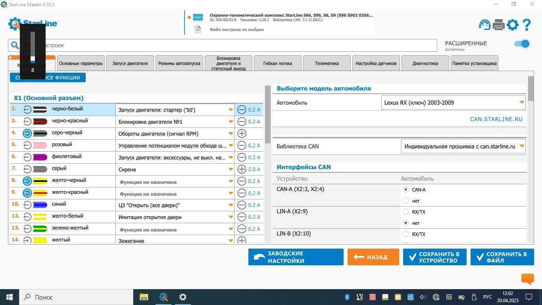Click direction arrow icon for фиолетовый wire
The image size is (542, 305).
pyautogui.click(x=27, y=157)
